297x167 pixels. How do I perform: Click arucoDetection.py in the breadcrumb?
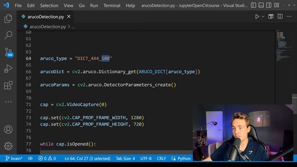coord(48,27)
